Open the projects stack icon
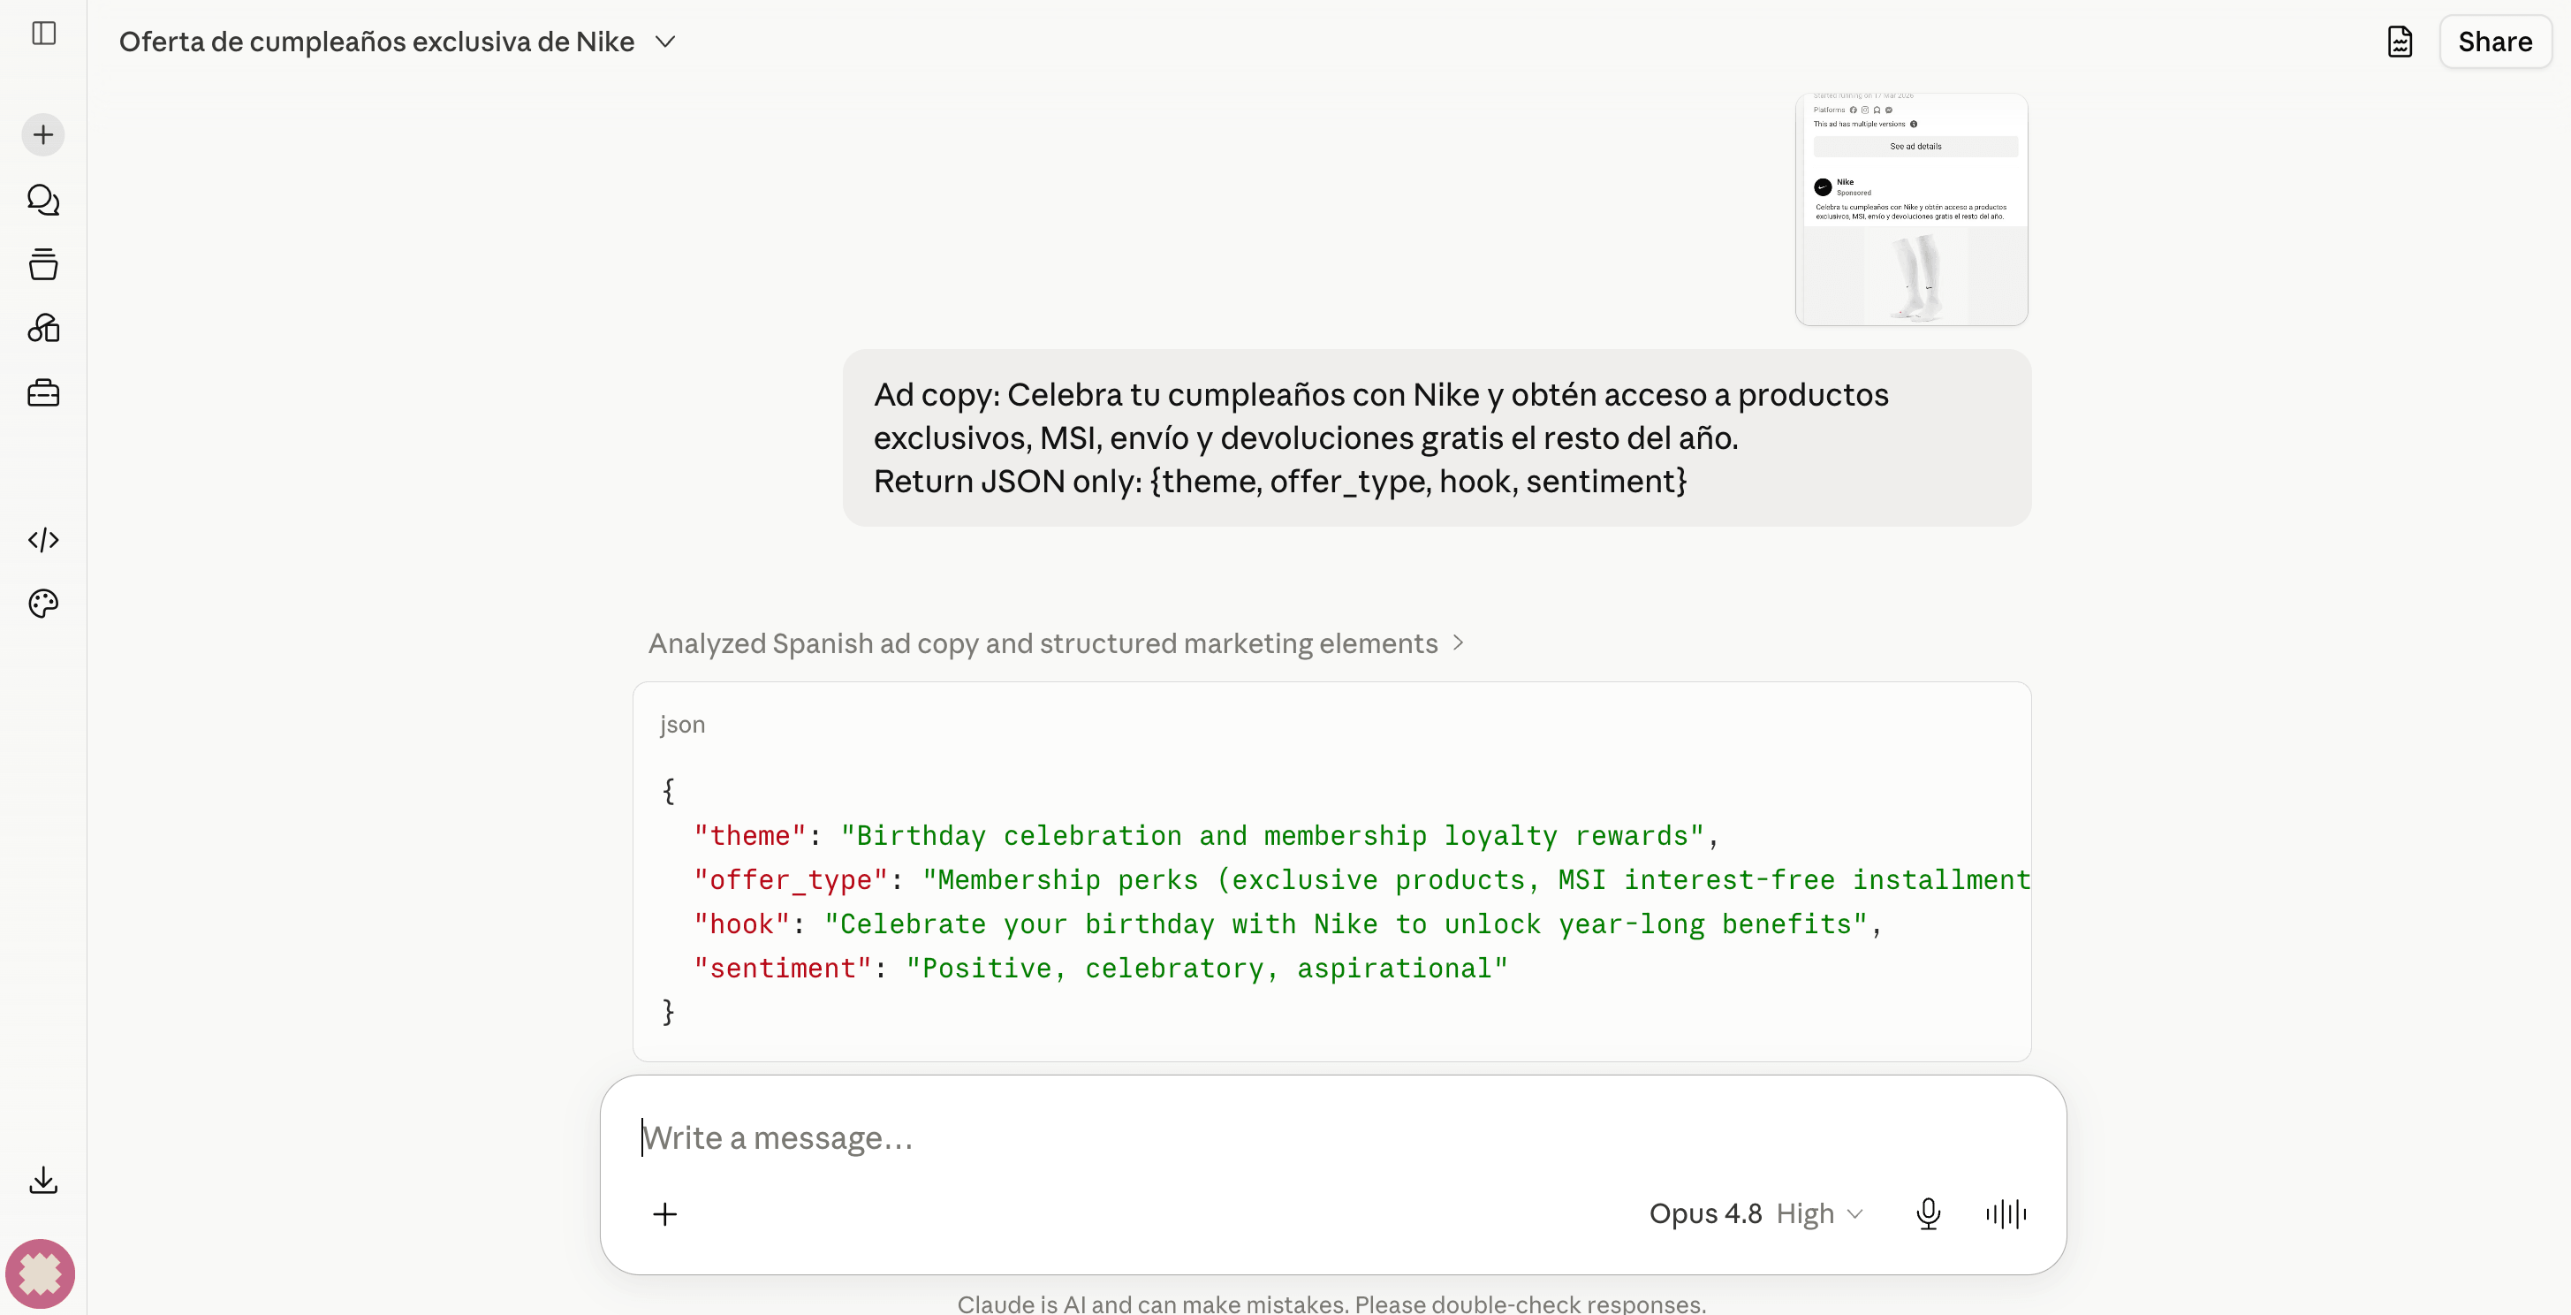The image size is (2571, 1315). [43, 264]
